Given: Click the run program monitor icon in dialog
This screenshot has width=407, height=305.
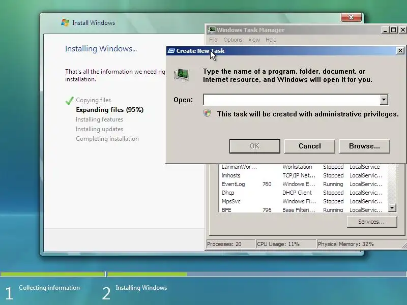Looking at the screenshot, I should pyautogui.click(x=182, y=75).
